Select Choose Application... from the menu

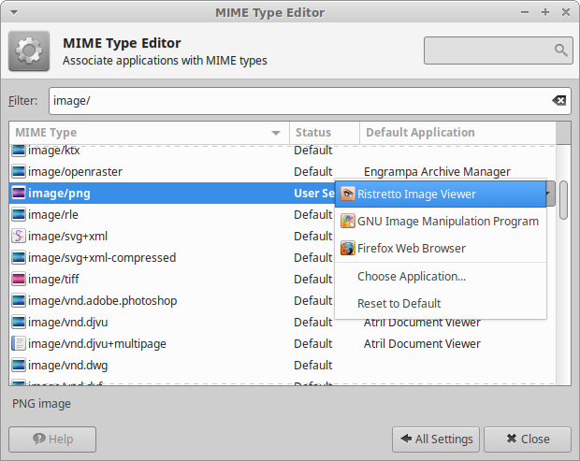point(412,277)
